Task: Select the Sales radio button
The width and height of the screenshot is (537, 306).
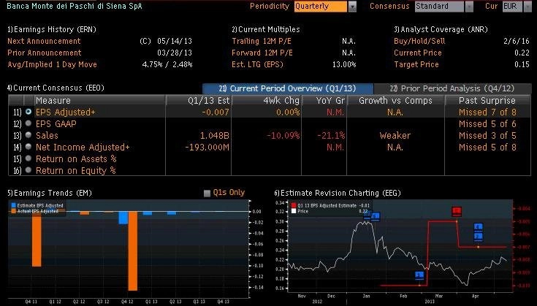Action: pyautogui.click(x=28, y=135)
